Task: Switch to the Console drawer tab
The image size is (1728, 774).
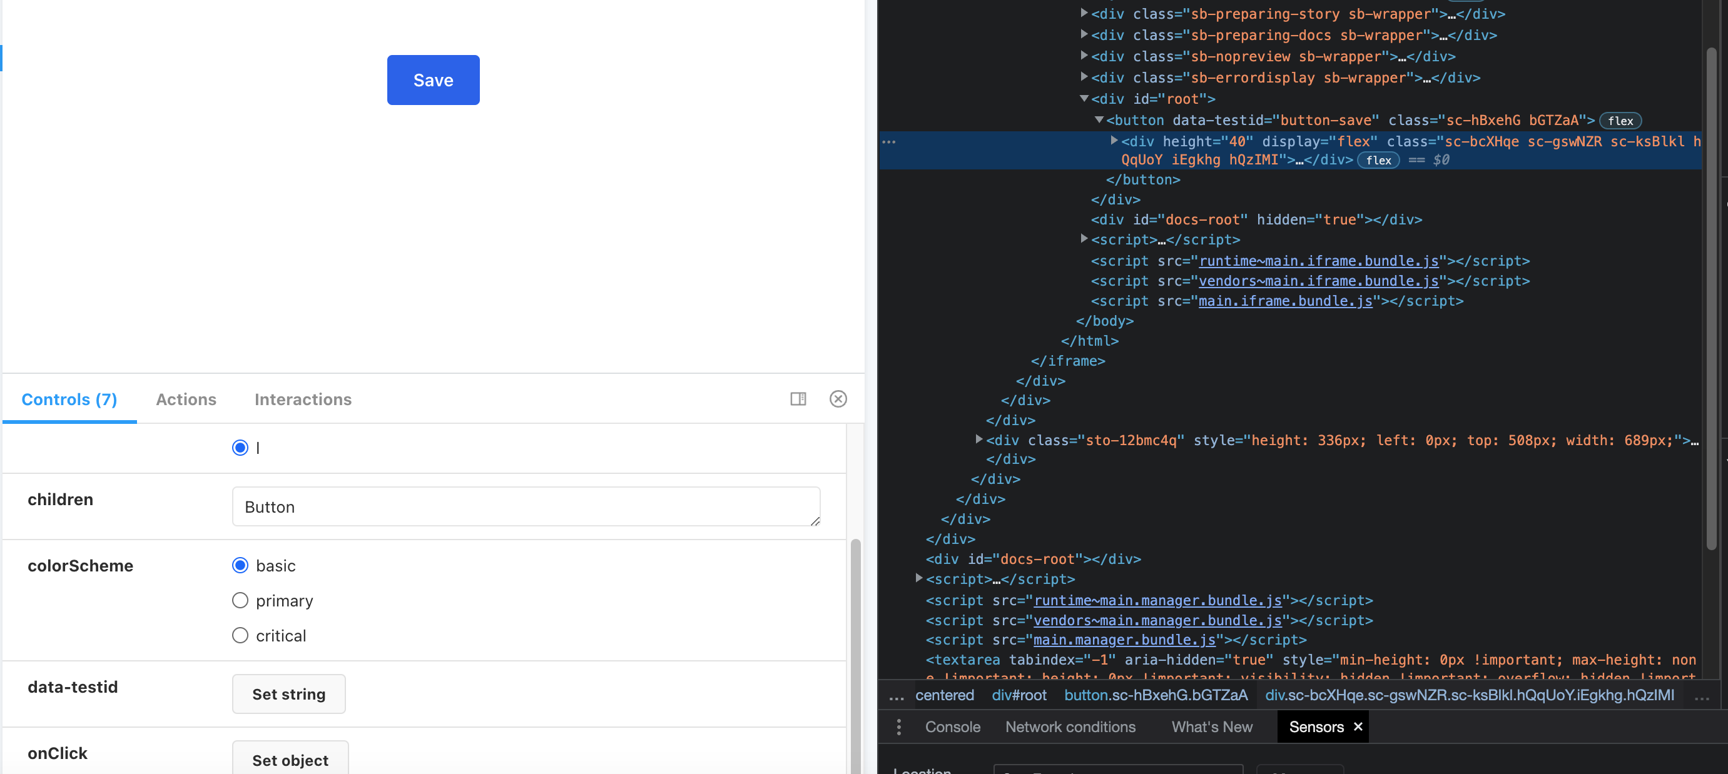Action: pyautogui.click(x=953, y=727)
